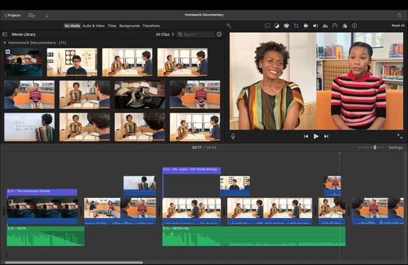This screenshot has width=408, height=265.
Task: Toggle the library sidebar visibility
Action: coord(5,34)
